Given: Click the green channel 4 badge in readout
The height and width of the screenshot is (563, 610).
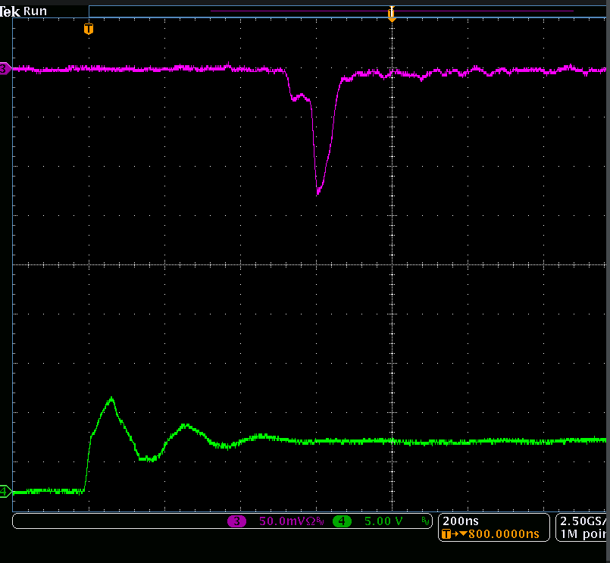Looking at the screenshot, I should [x=342, y=521].
